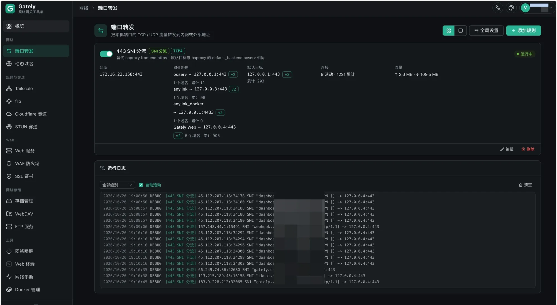Viewport: 557px width, 305px height.
Task: Click the Cloudflare 隧道 cloud icon
Action: pyautogui.click(x=9, y=114)
